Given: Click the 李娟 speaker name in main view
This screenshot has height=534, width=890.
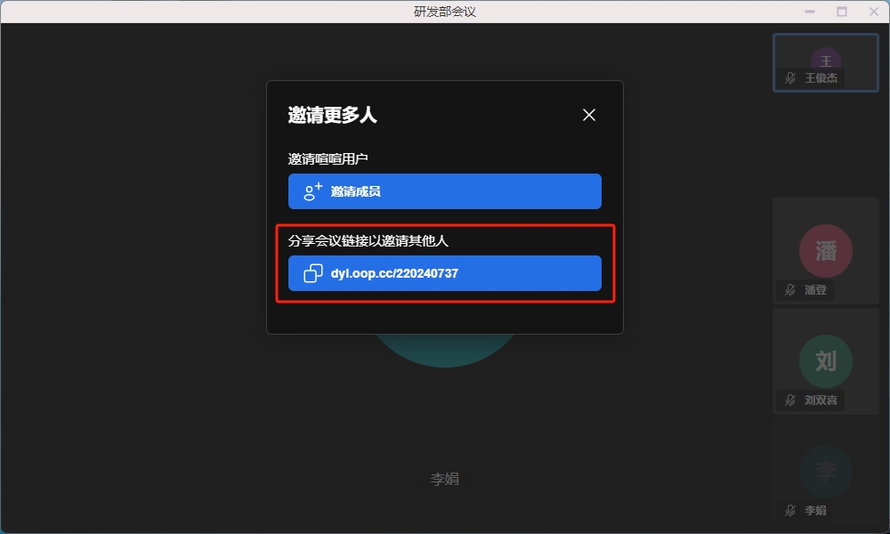Looking at the screenshot, I should (x=444, y=479).
